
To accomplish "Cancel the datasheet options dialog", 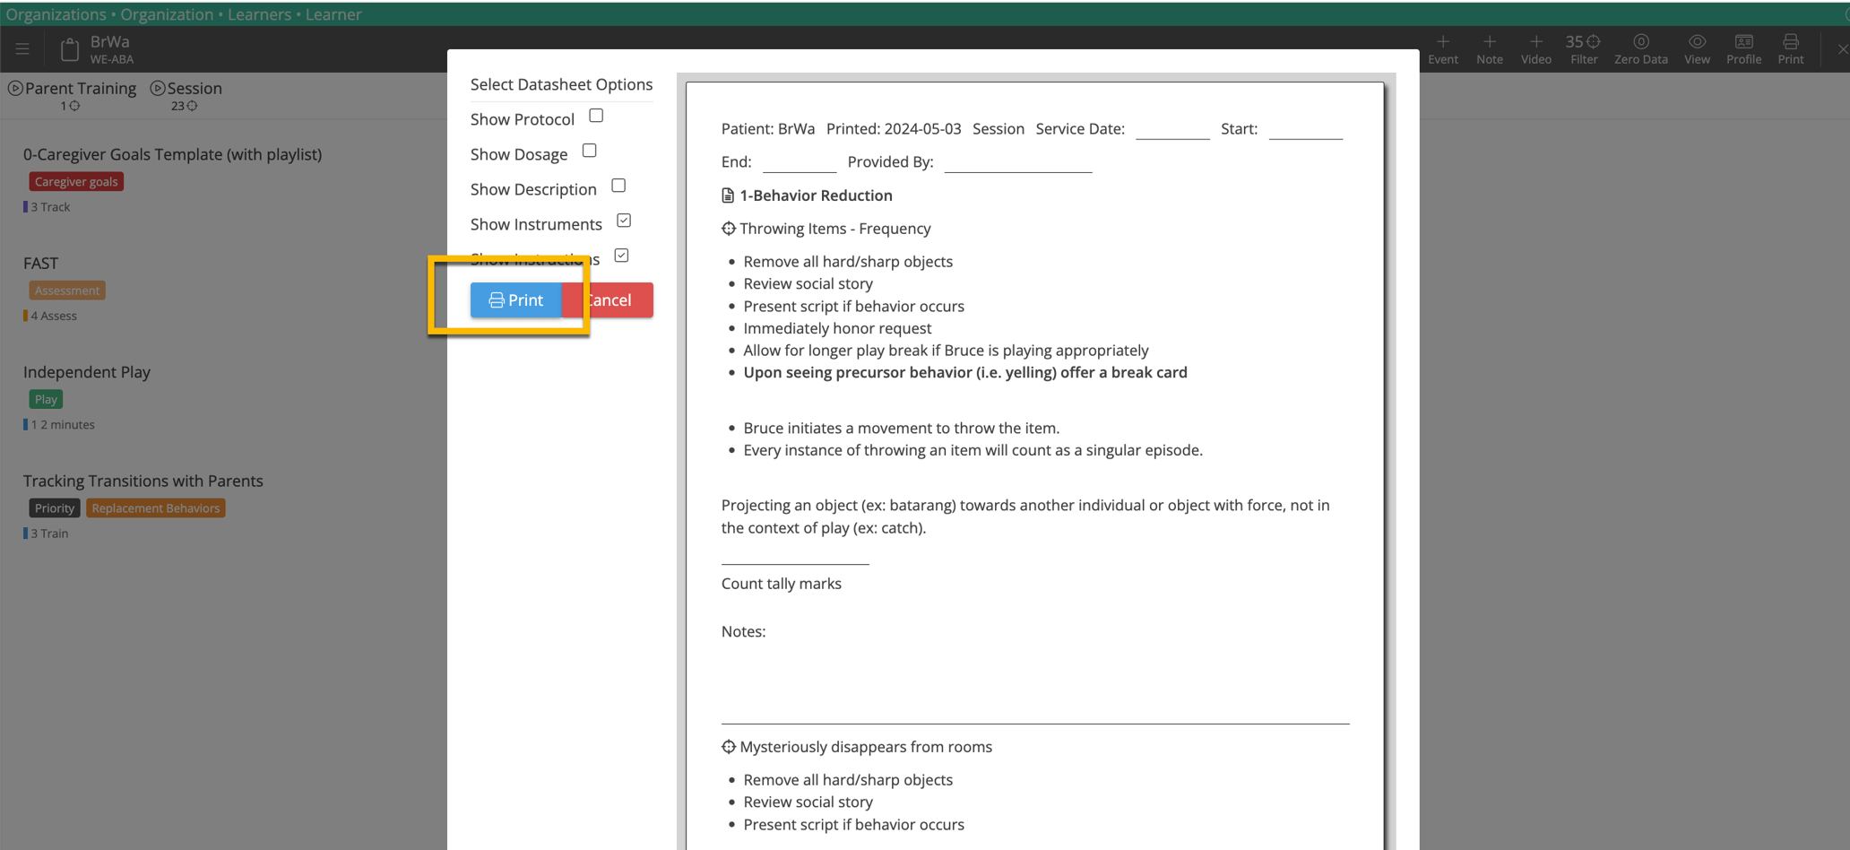I will coord(609,299).
